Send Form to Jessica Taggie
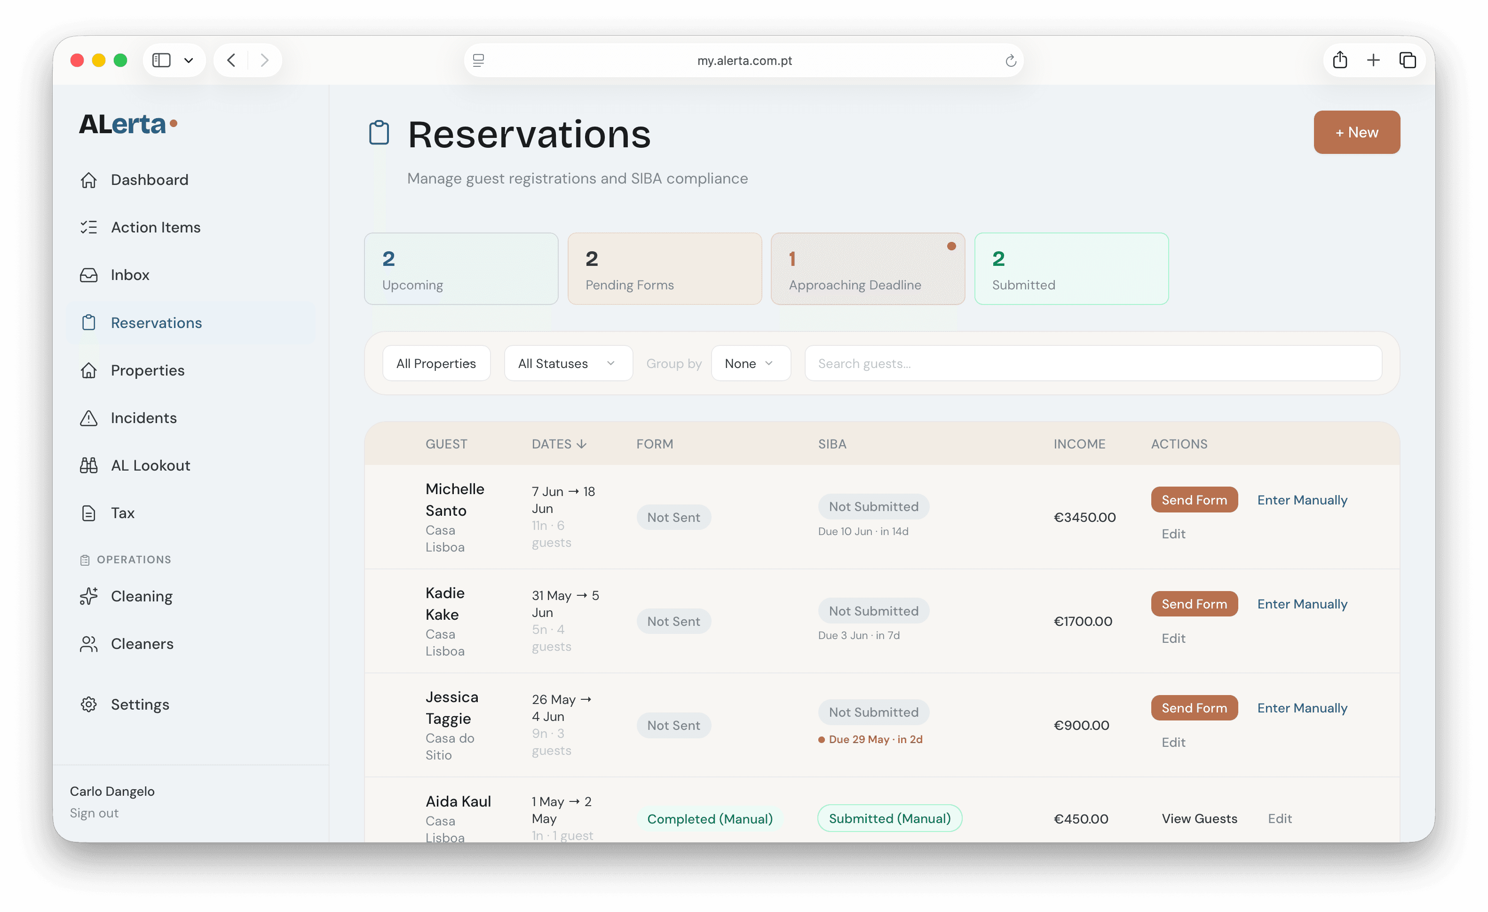 pos(1194,708)
